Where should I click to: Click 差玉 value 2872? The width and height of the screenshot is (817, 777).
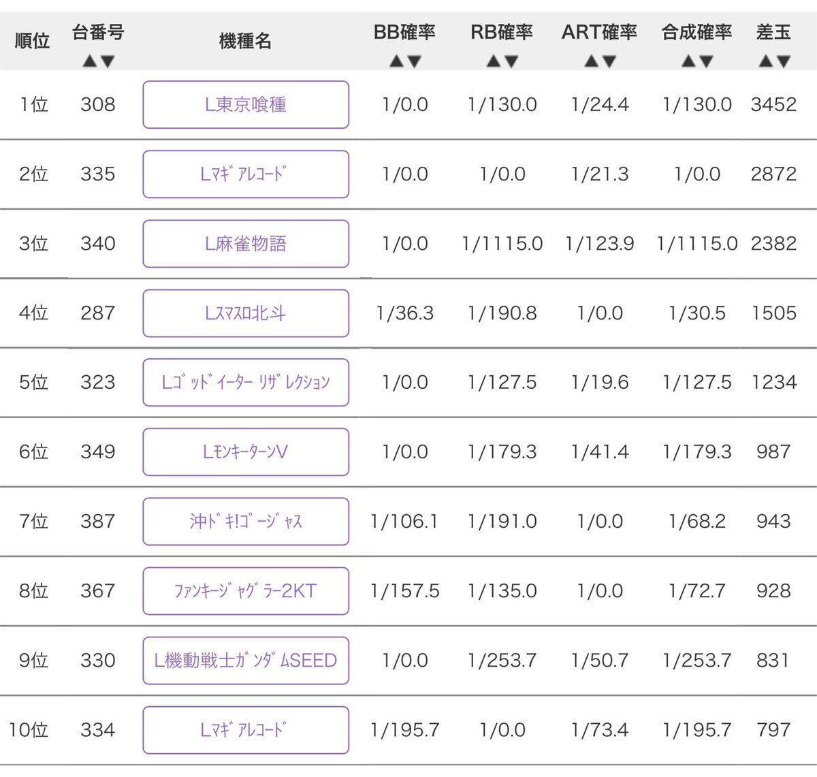774,174
